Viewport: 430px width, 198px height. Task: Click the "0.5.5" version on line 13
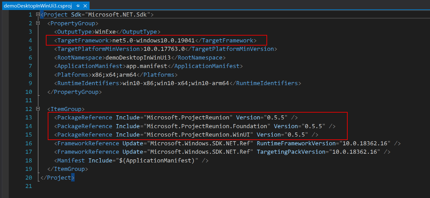(x=276, y=118)
